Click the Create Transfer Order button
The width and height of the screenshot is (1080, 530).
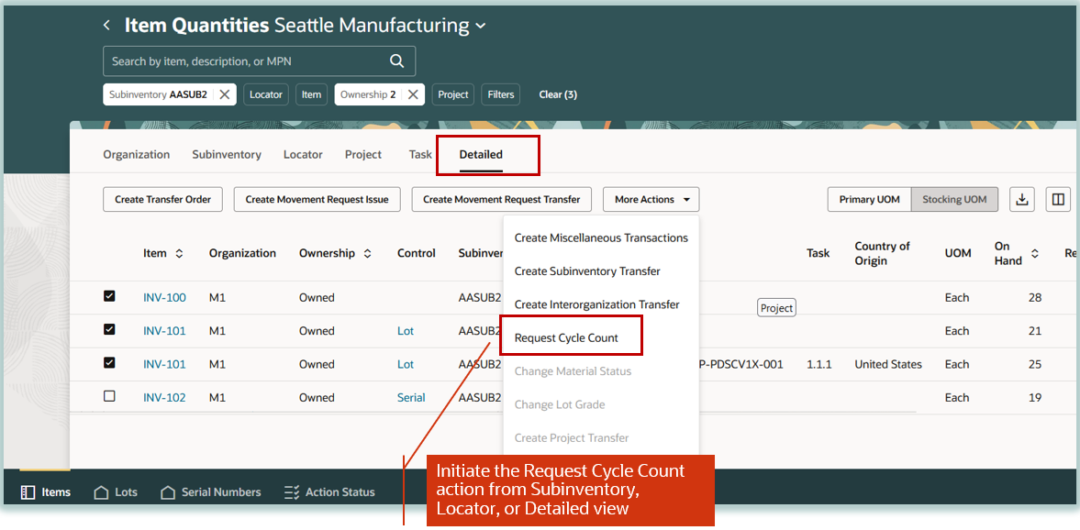[x=162, y=200]
